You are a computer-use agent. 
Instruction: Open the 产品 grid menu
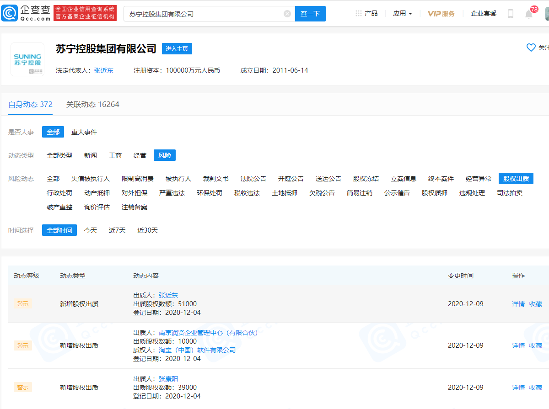pyautogui.click(x=366, y=13)
